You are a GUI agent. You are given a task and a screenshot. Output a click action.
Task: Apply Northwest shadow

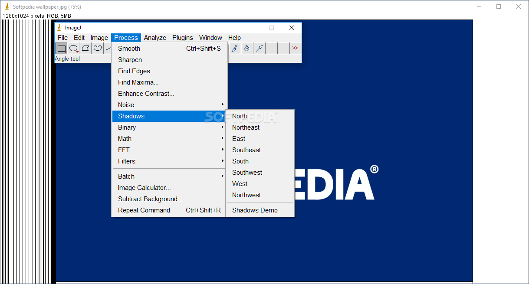(260, 195)
